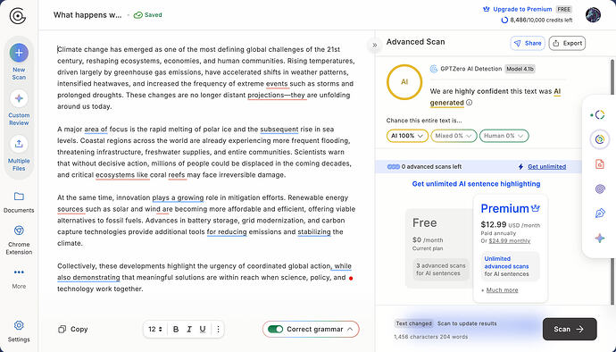Viewport: 616px width, 352px height.
Task: Click the GPTZero logo icon
Action: [x=18, y=16]
